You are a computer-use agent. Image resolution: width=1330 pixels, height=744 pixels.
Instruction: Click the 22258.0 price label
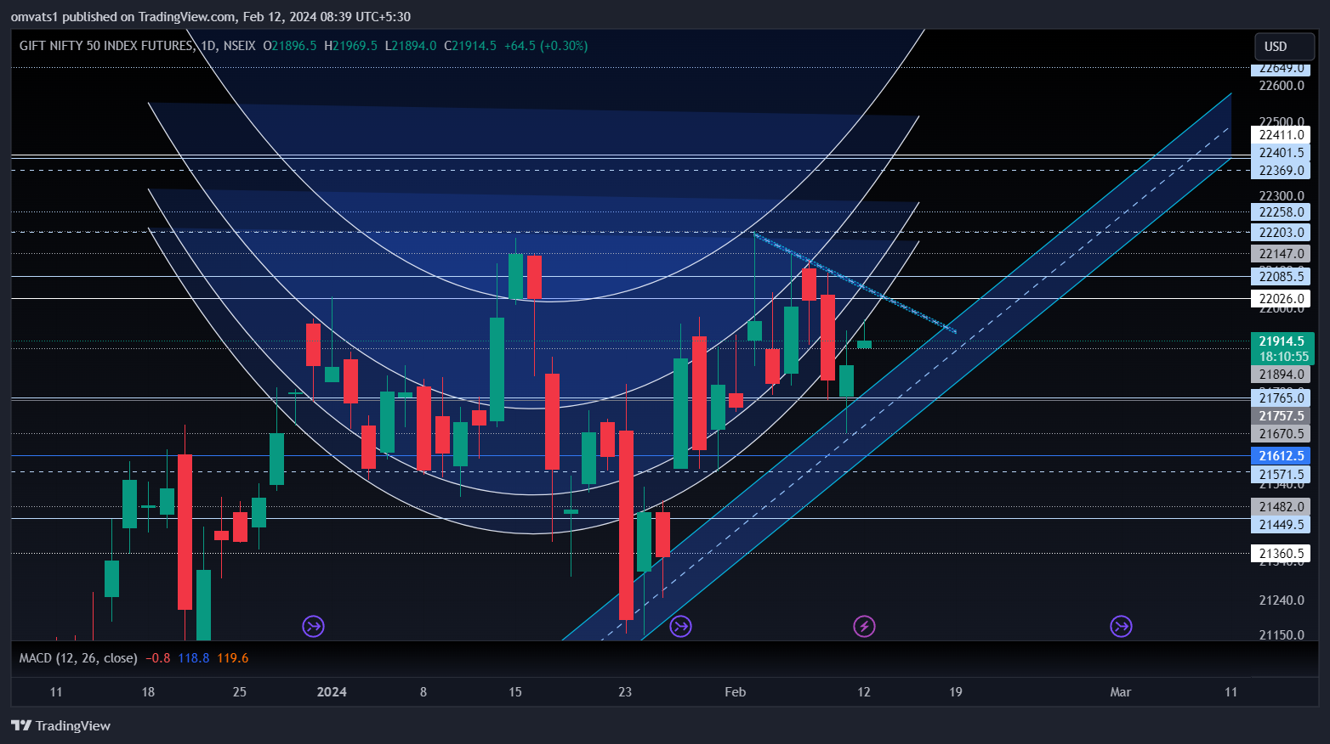click(1281, 212)
